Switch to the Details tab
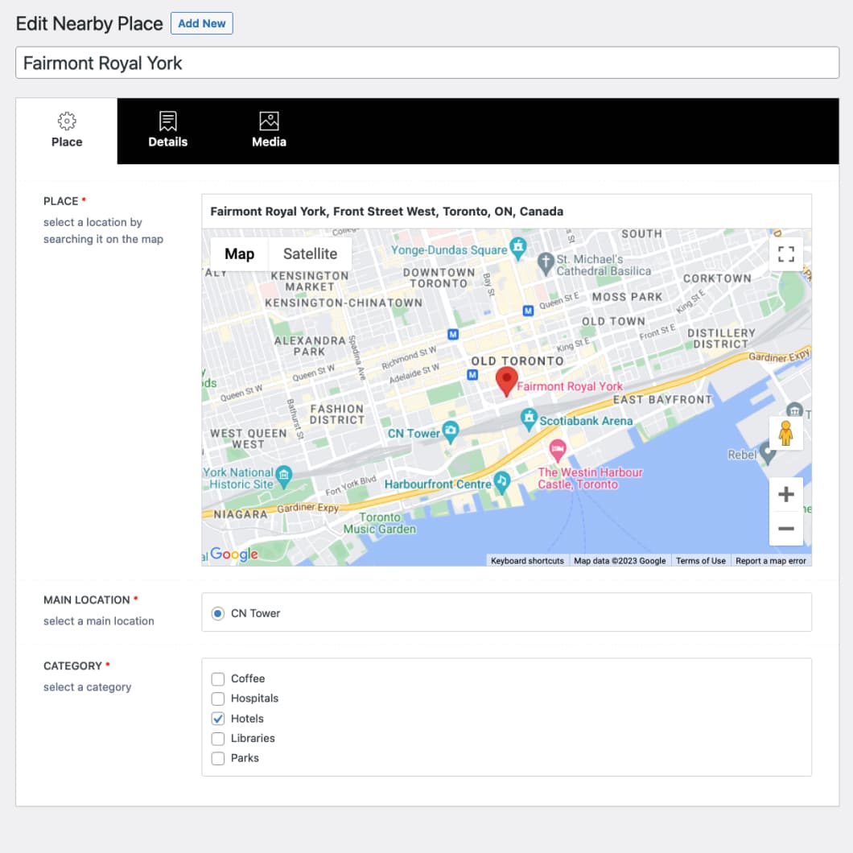 pos(167,131)
